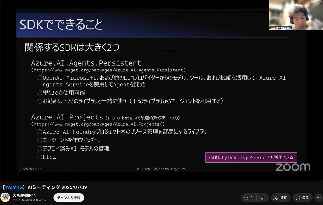Click the #AIMTG hashtag link
323x205 pixels.
point(14,187)
